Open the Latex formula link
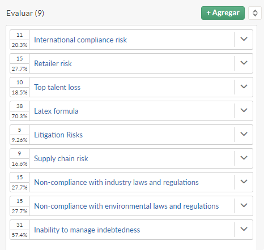 click(x=56, y=111)
